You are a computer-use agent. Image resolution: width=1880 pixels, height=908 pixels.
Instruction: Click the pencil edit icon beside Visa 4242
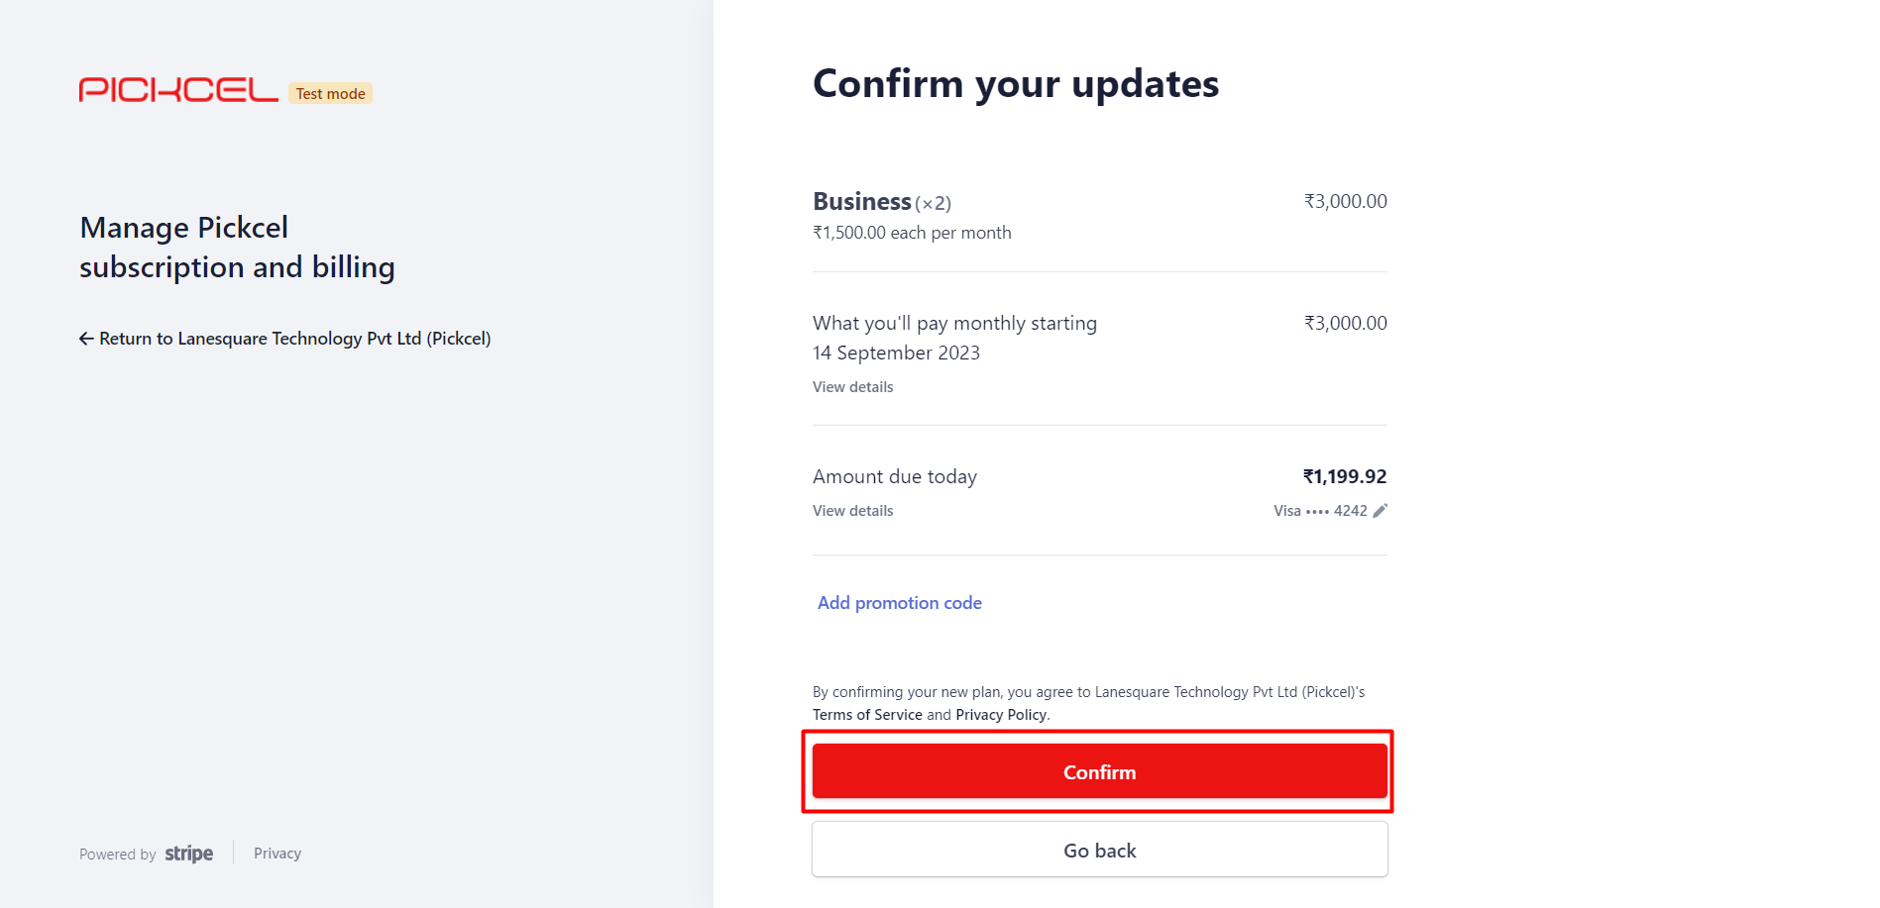pyautogui.click(x=1380, y=511)
